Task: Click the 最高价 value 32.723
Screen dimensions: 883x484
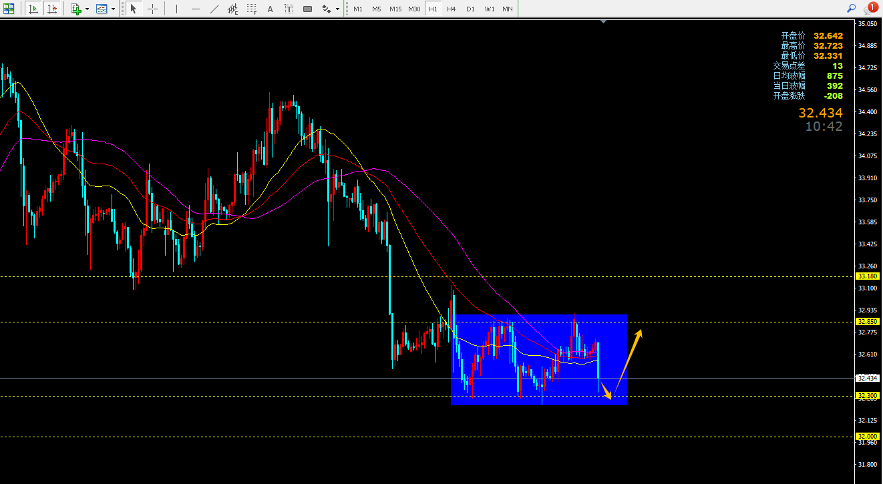Action: pyautogui.click(x=828, y=46)
